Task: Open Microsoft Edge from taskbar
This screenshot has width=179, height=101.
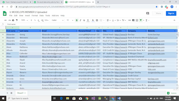Action: pyautogui.click(x=61, y=98)
